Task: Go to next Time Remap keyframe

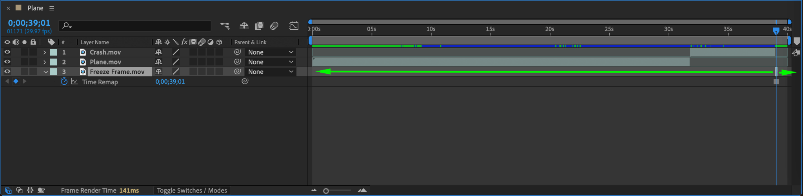Action: tap(25, 81)
